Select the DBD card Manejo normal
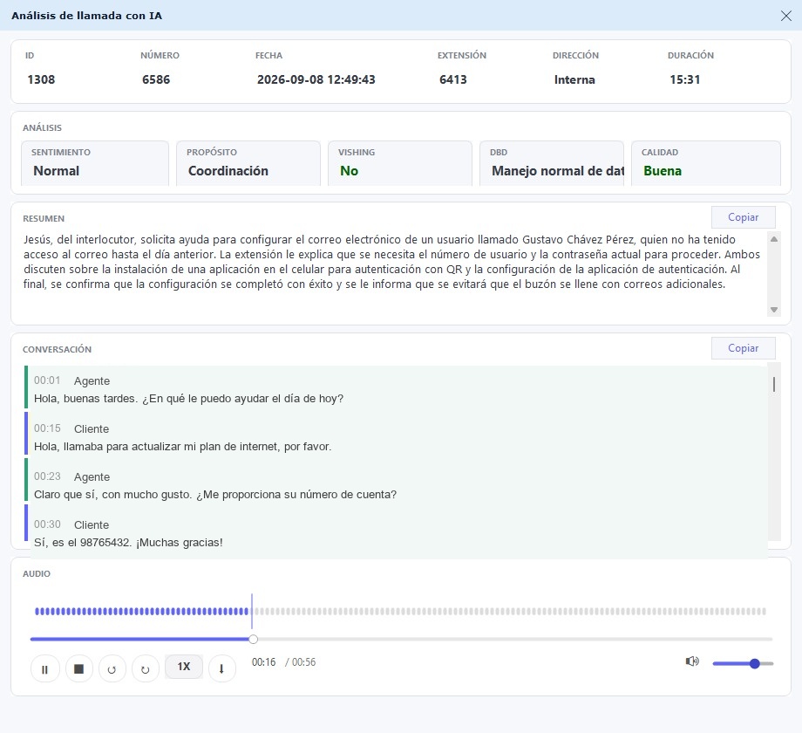 click(x=551, y=163)
